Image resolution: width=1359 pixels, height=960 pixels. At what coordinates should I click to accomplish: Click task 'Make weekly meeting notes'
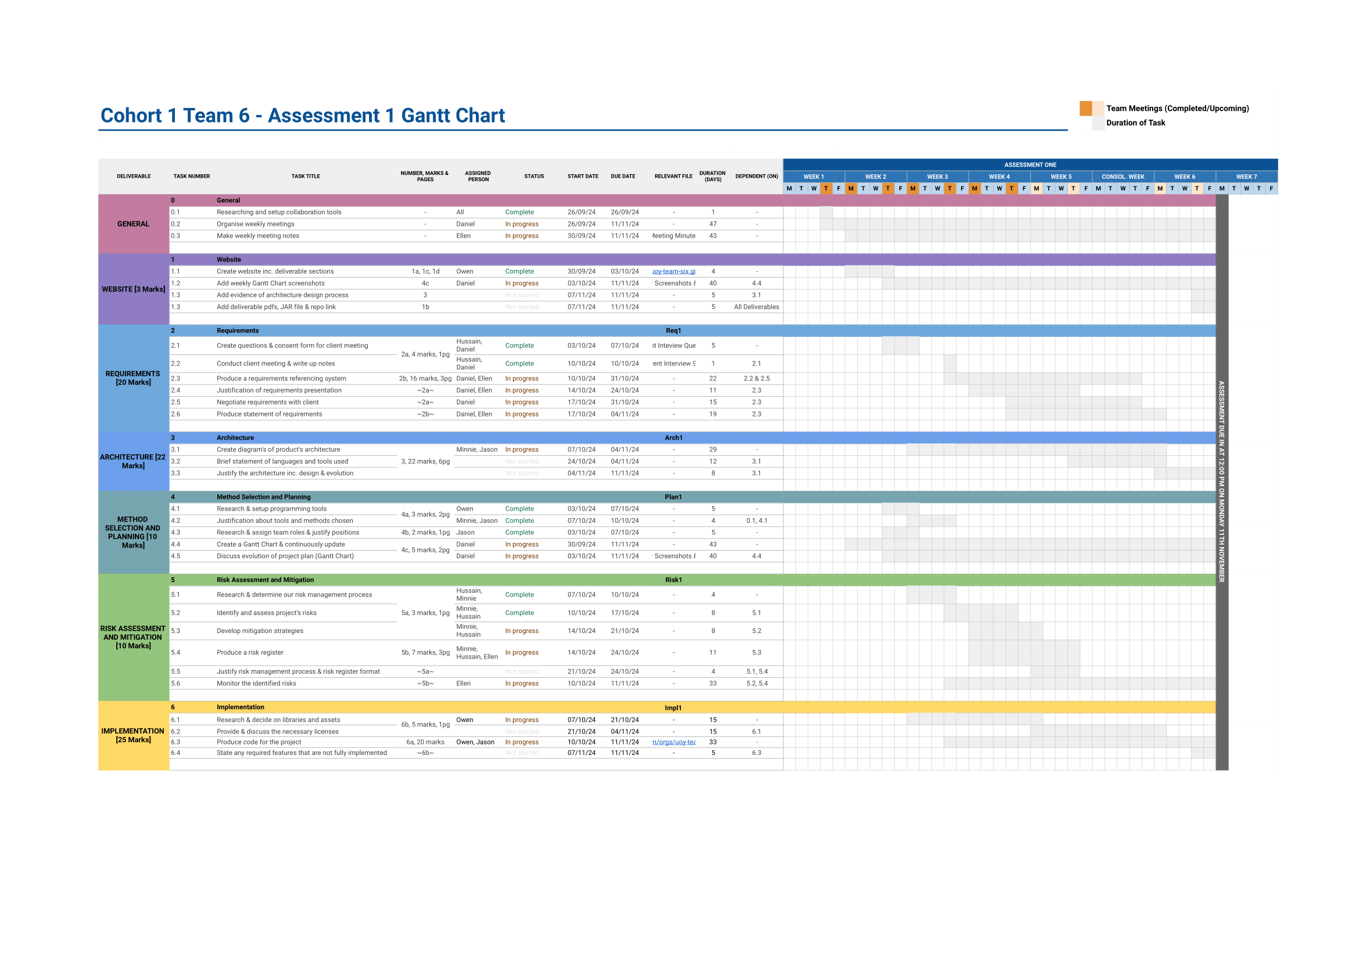[257, 236]
